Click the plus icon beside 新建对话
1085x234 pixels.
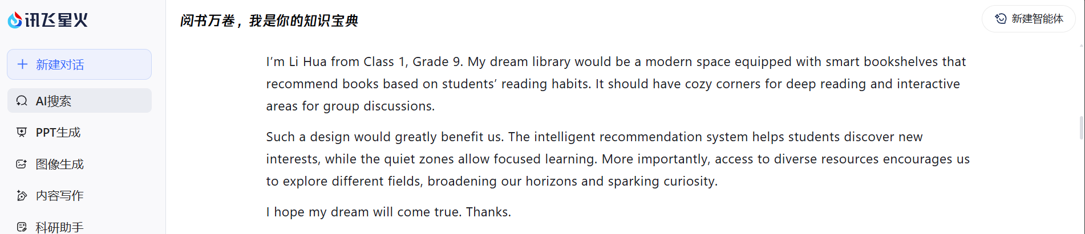(x=22, y=64)
